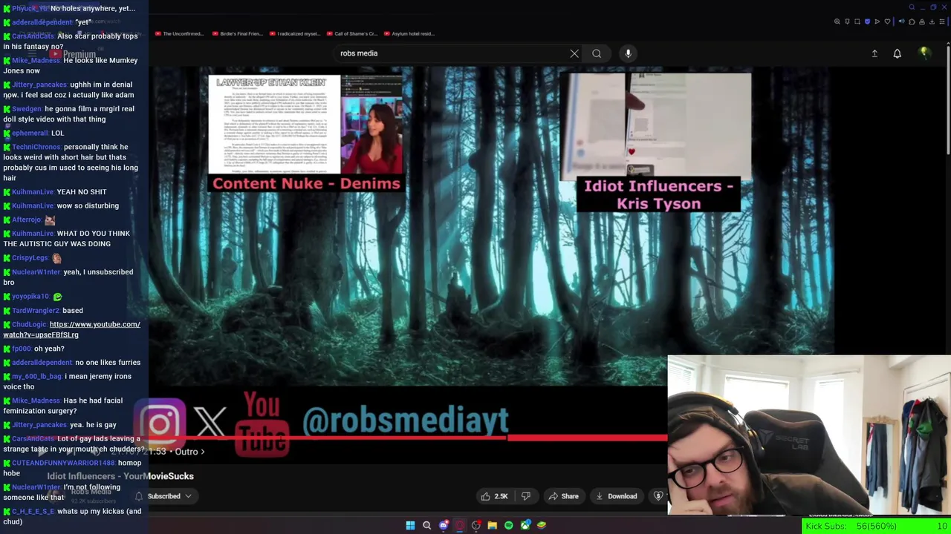The height and width of the screenshot is (534, 951).
Task: Click the heart bookmark icon in toolbar
Action: point(887,22)
